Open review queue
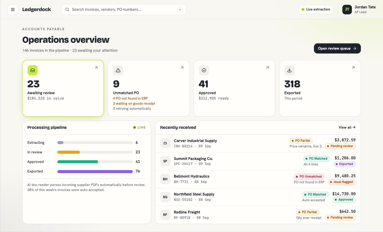This screenshot has width=383, height=232. click(x=337, y=48)
